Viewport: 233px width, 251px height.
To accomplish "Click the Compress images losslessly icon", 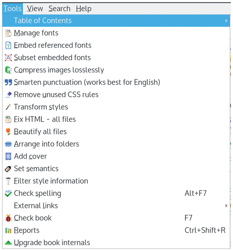I will pyautogui.click(x=8, y=70).
